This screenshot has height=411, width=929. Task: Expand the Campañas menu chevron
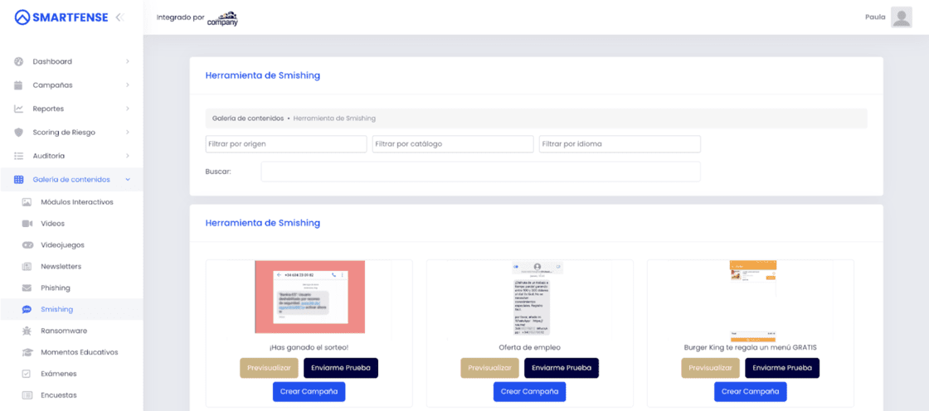tap(128, 85)
